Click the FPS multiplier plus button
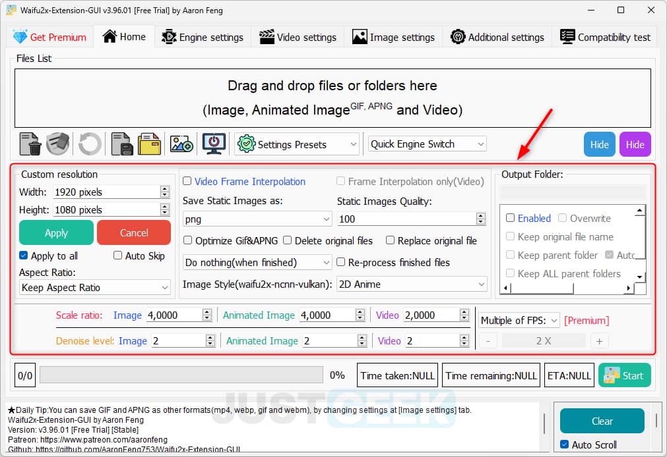 [x=599, y=341]
